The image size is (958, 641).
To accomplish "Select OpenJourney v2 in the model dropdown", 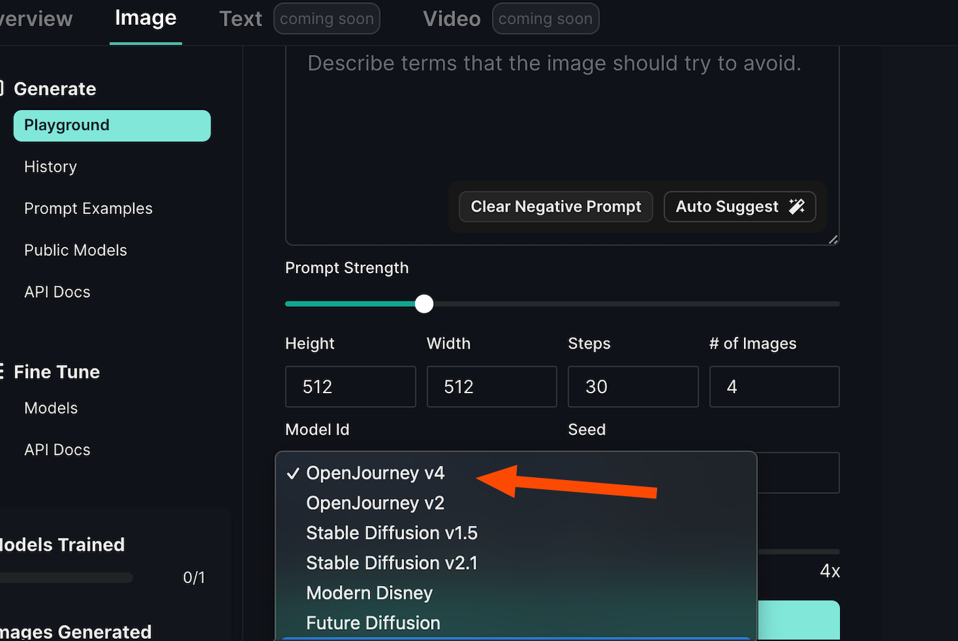I will click(x=375, y=503).
